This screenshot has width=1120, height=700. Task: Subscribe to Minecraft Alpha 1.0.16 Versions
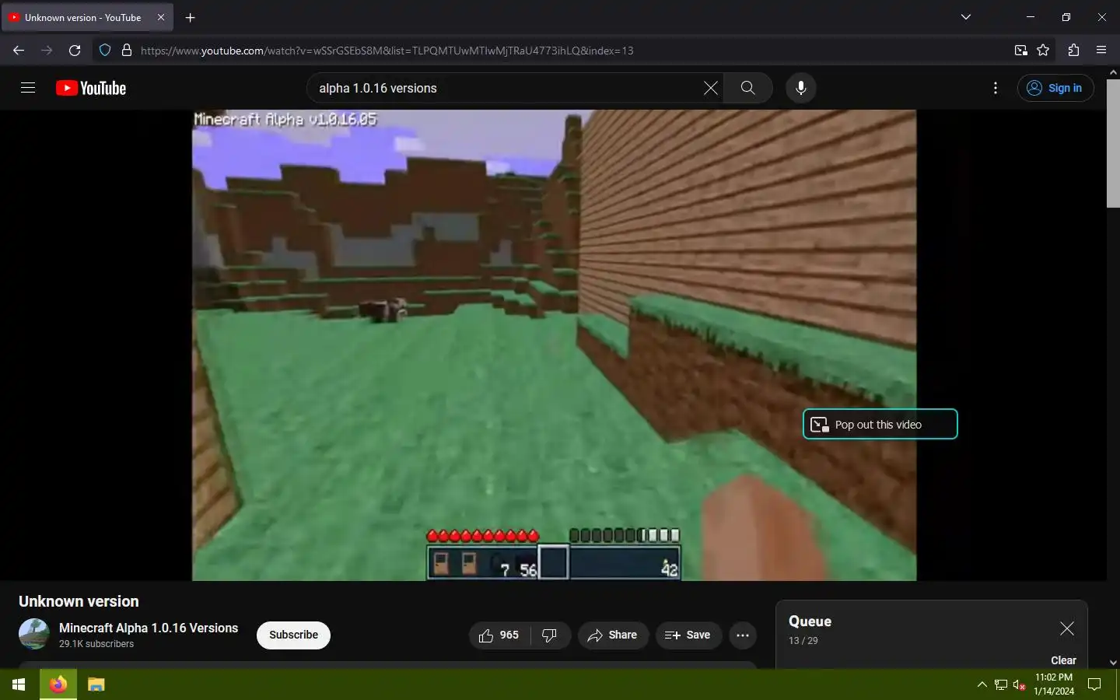point(293,635)
